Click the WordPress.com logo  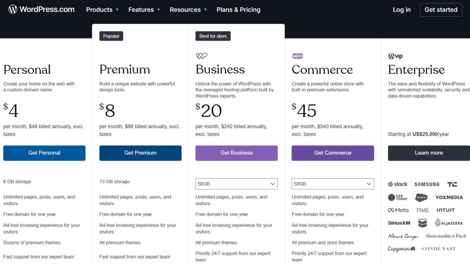pos(41,9)
